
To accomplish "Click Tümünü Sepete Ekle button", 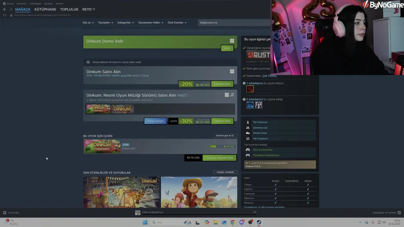I will pos(219,158).
